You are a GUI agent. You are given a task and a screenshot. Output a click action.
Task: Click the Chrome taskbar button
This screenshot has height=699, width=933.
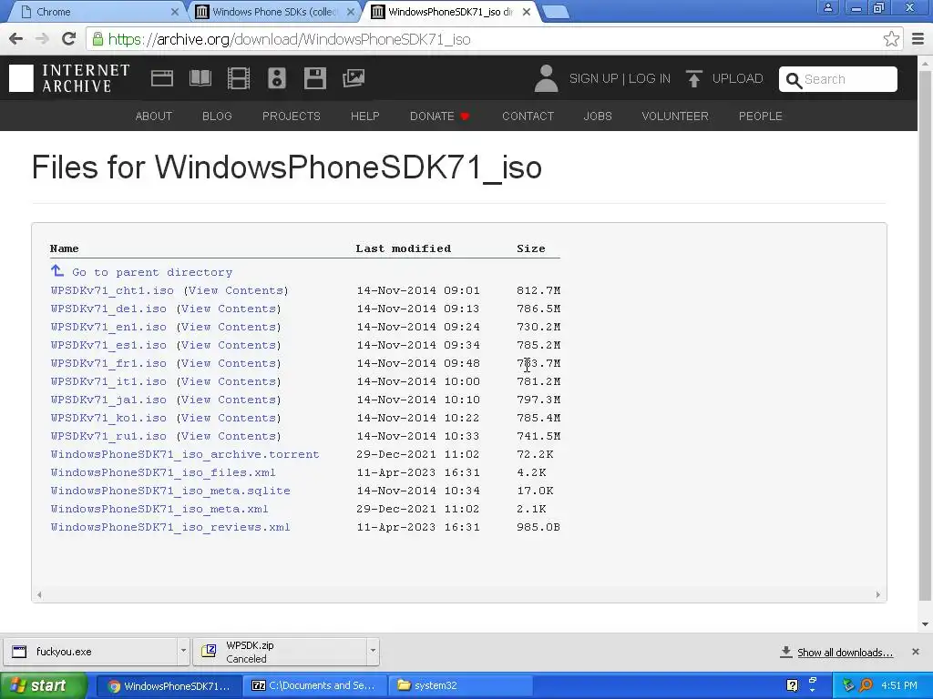[x=169, y=686]
